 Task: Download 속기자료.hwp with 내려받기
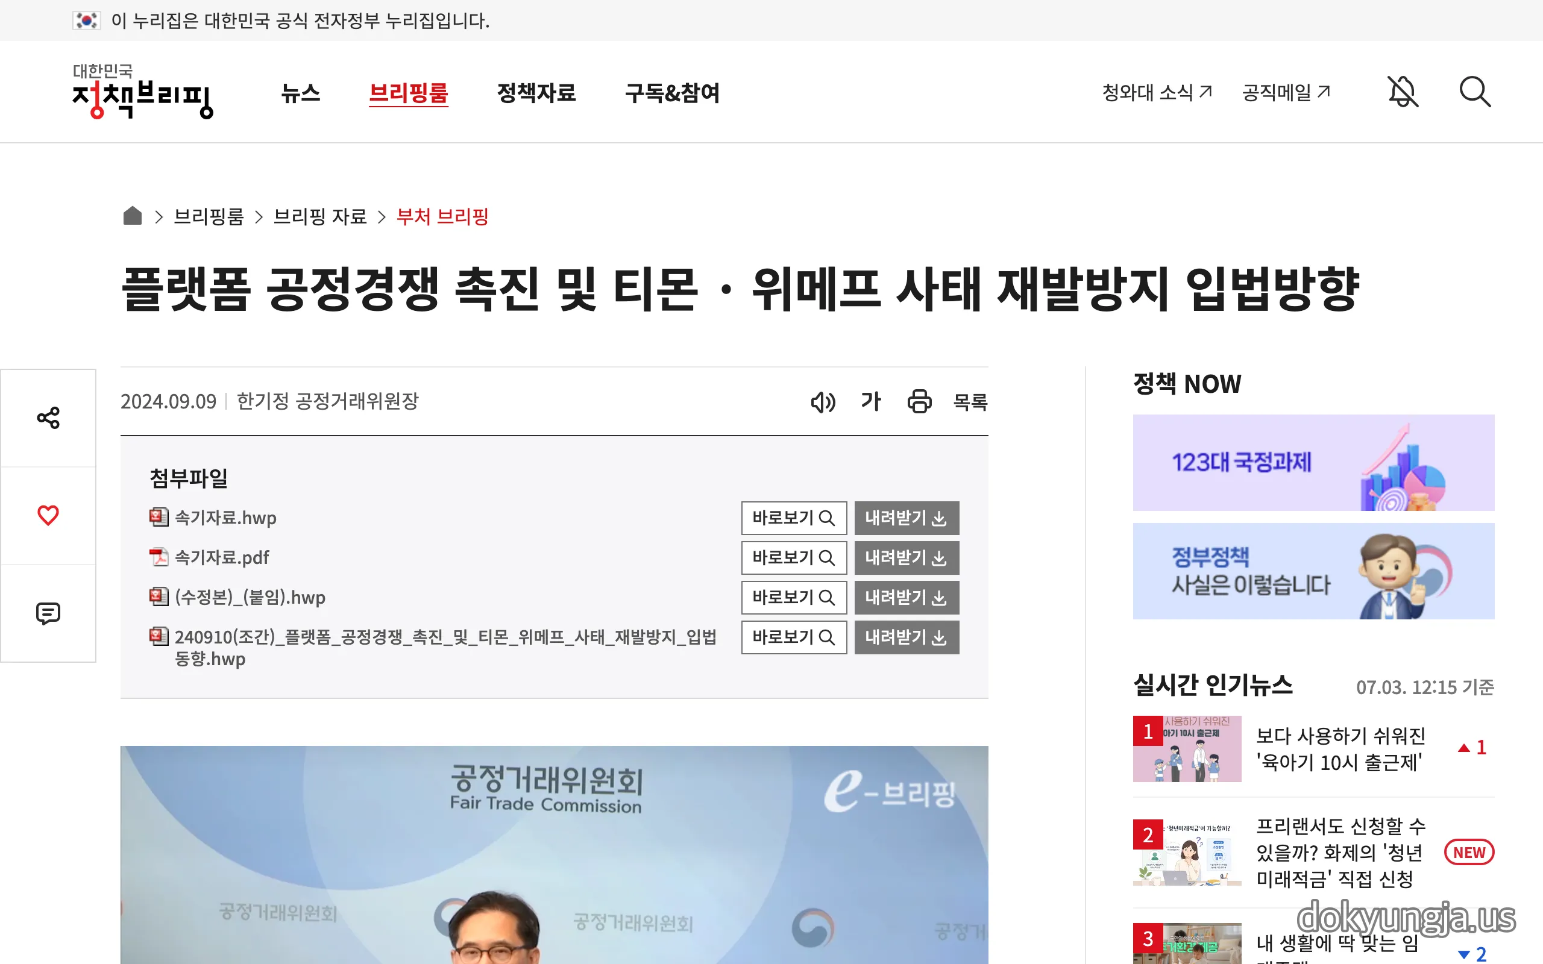click(907, 518)
